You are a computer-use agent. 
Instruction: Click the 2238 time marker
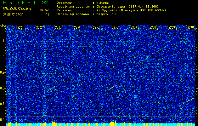(153, 27)
